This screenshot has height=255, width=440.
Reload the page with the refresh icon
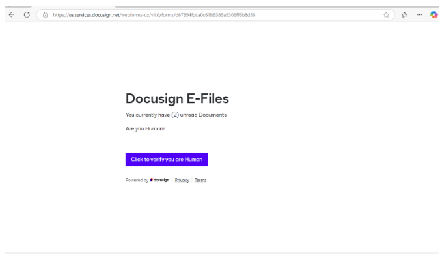(x=27, y=15)
